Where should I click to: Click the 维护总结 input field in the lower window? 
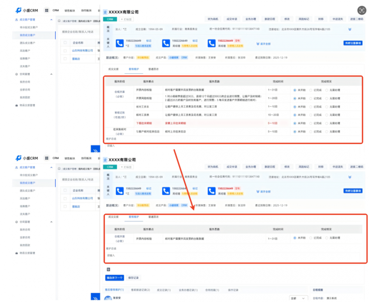(x=232, y=255)
